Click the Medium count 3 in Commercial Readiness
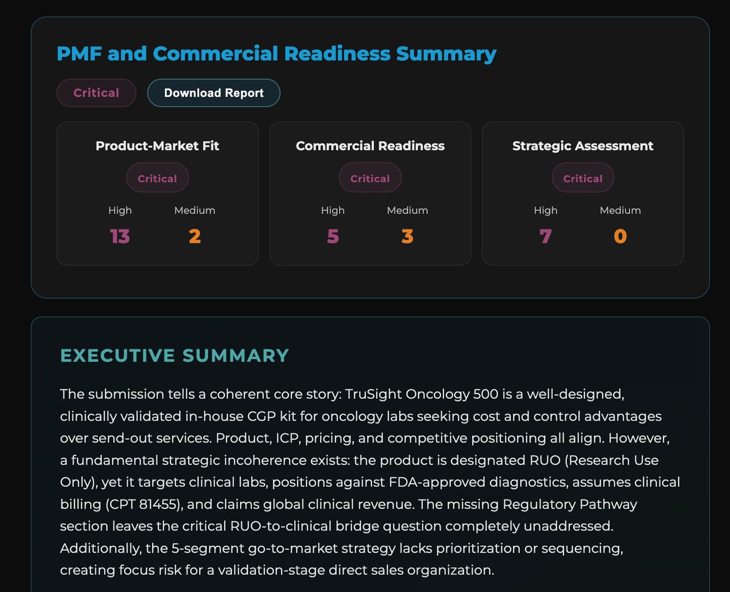 (x=407, y=236)
